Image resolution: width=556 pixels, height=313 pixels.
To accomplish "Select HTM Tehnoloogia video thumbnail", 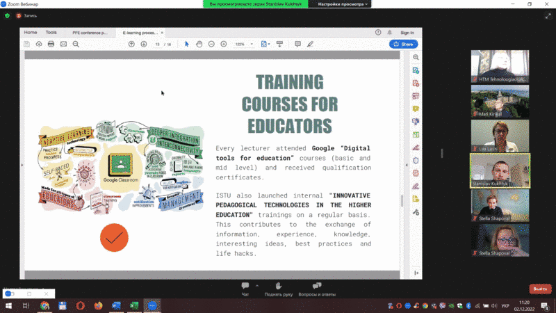I will 500,66.
